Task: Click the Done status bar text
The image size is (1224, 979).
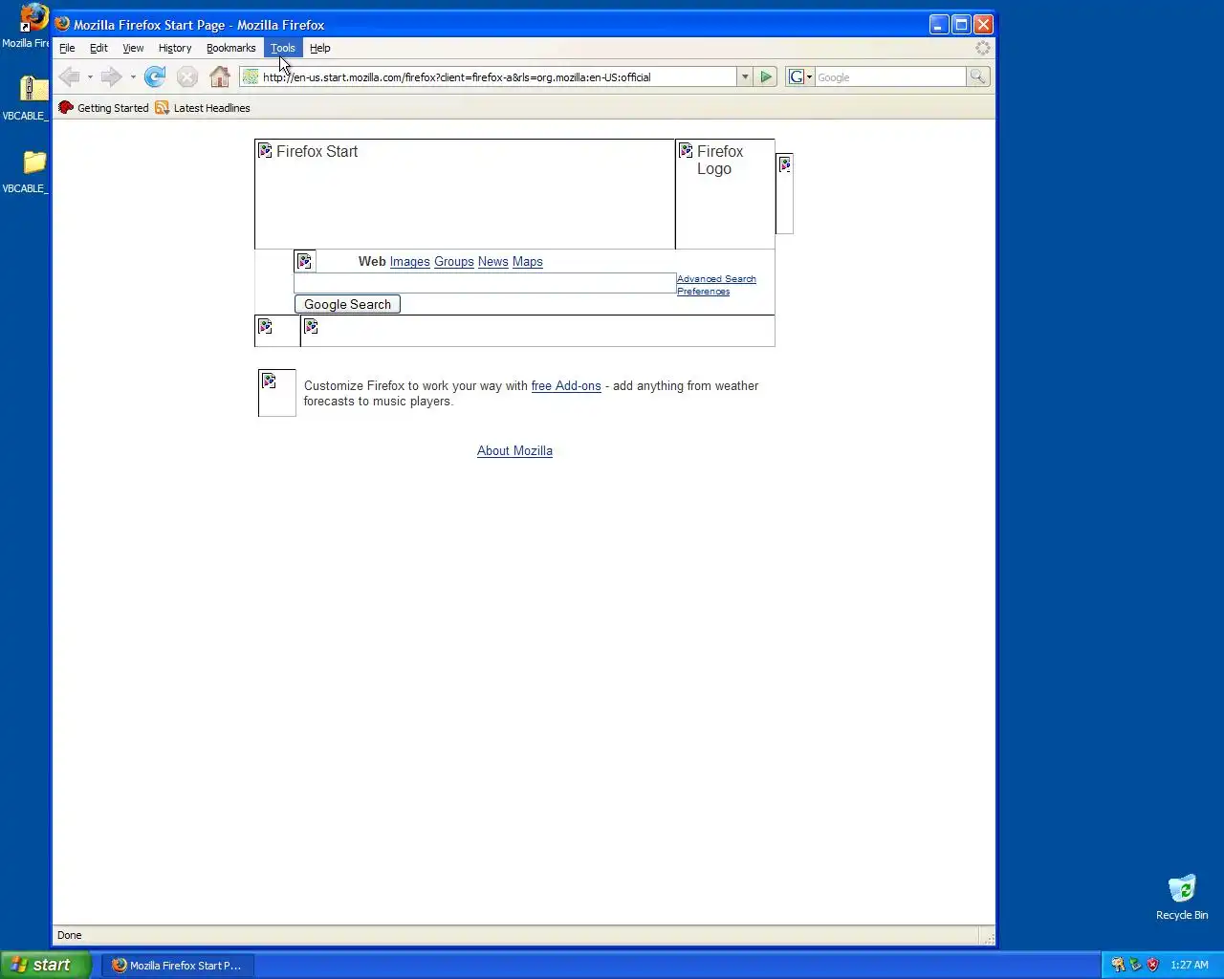Action: click(x=70, y=935)
